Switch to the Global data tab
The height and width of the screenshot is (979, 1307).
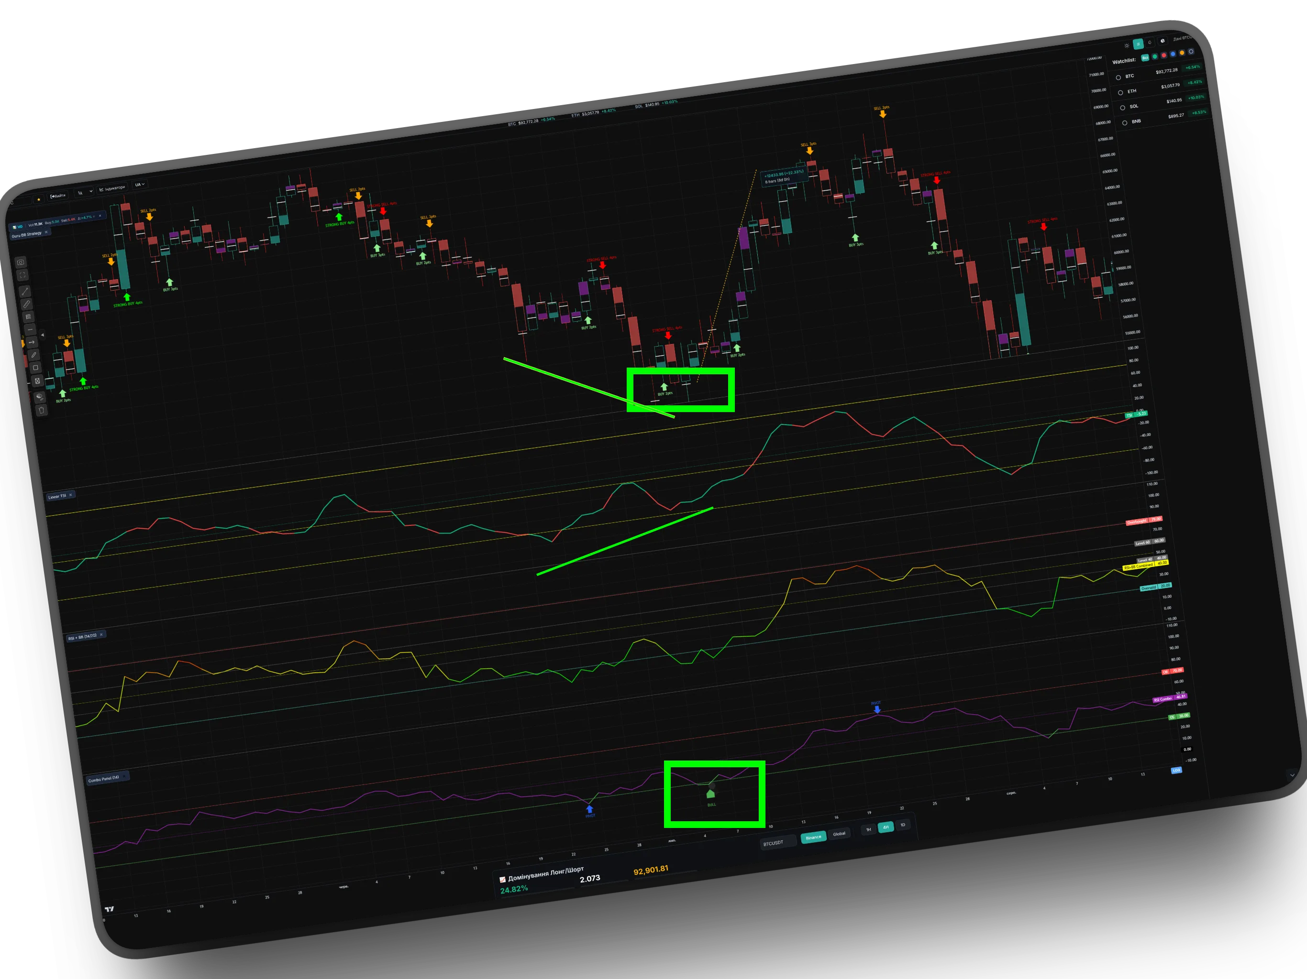(839, 834)
